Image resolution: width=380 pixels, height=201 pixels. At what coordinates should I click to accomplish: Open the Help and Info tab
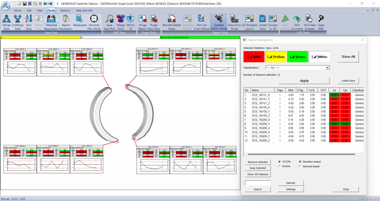pos(84,10)
